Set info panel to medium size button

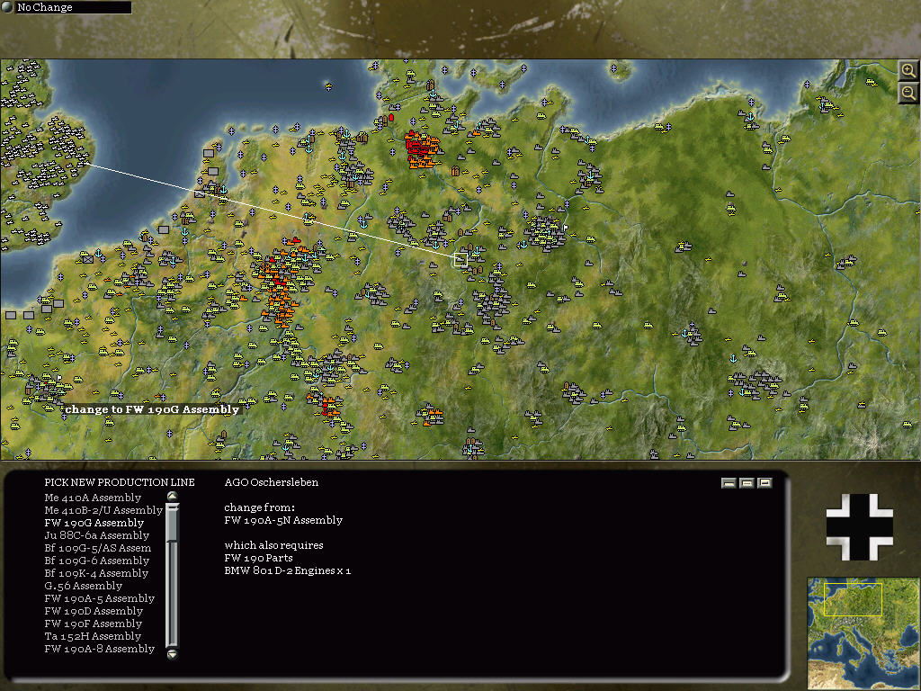747,483
